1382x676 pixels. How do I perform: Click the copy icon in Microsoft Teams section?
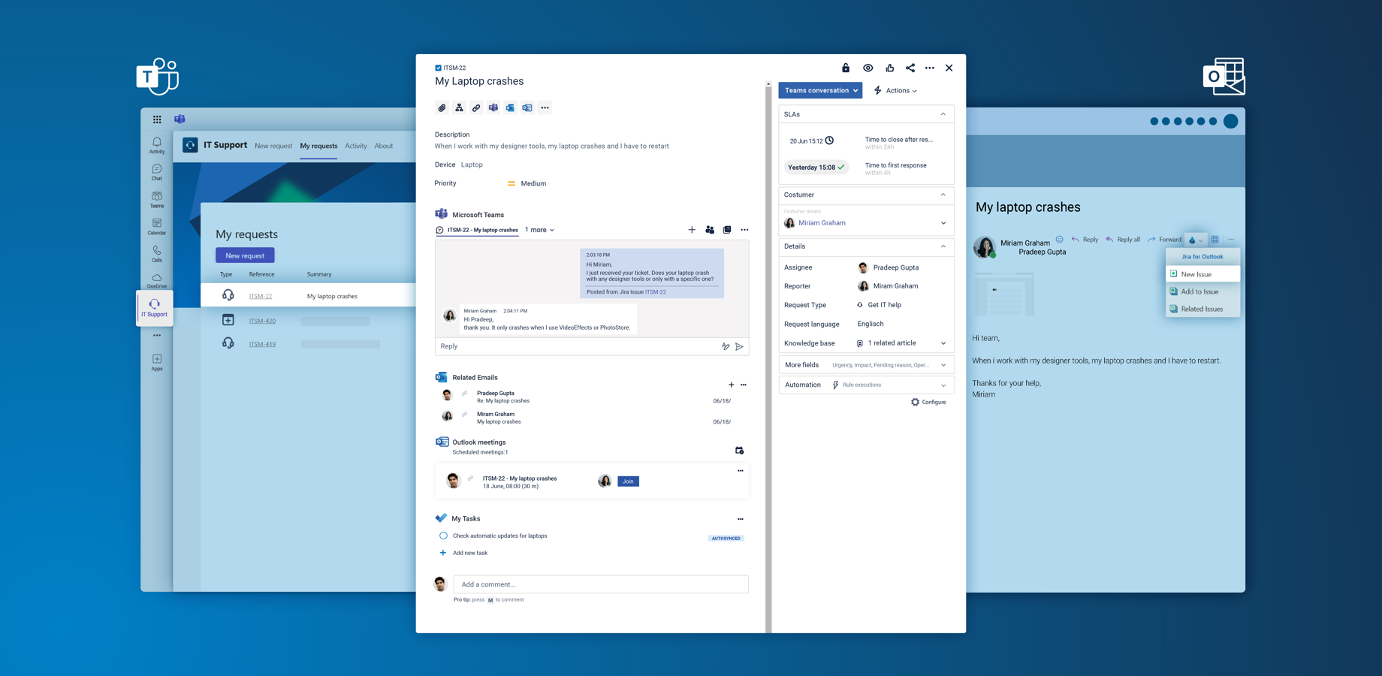(x=727, y=230)
